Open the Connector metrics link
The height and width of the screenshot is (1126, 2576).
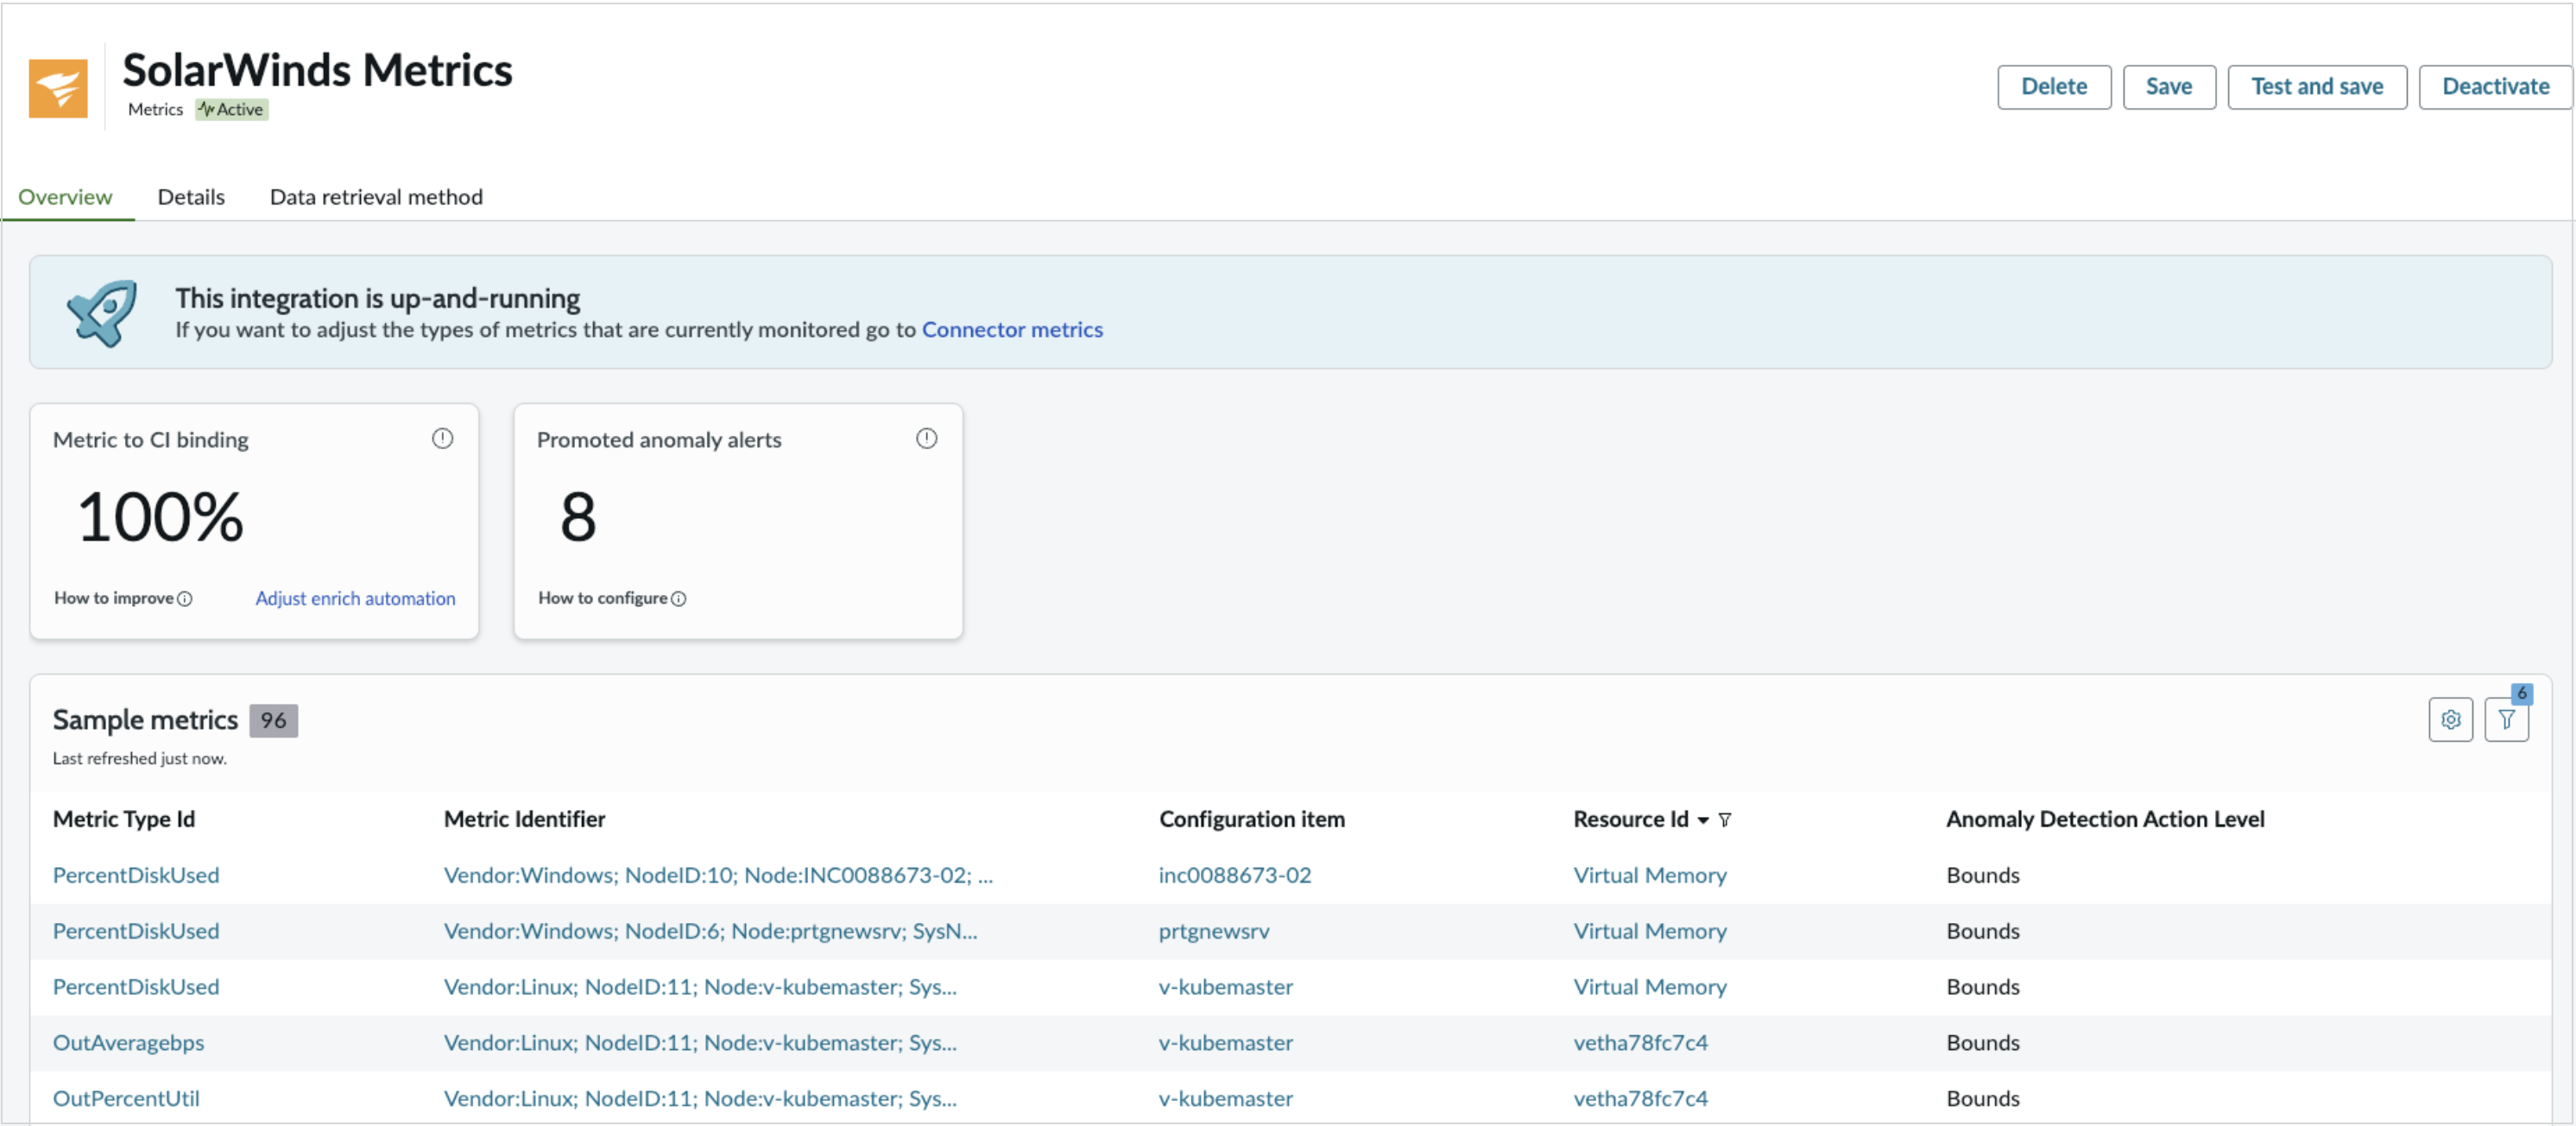point(1012,329)
